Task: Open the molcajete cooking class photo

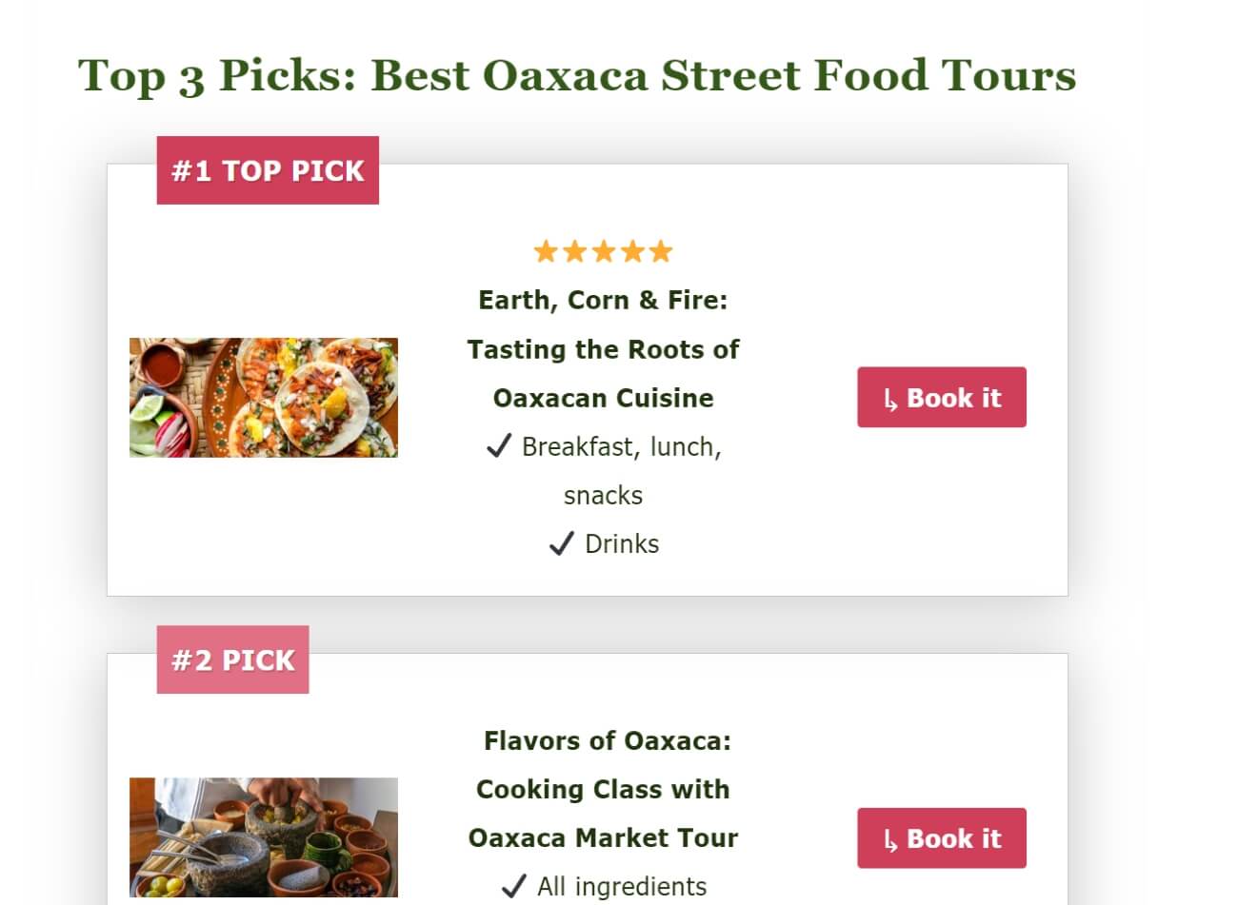Action: 264,837
